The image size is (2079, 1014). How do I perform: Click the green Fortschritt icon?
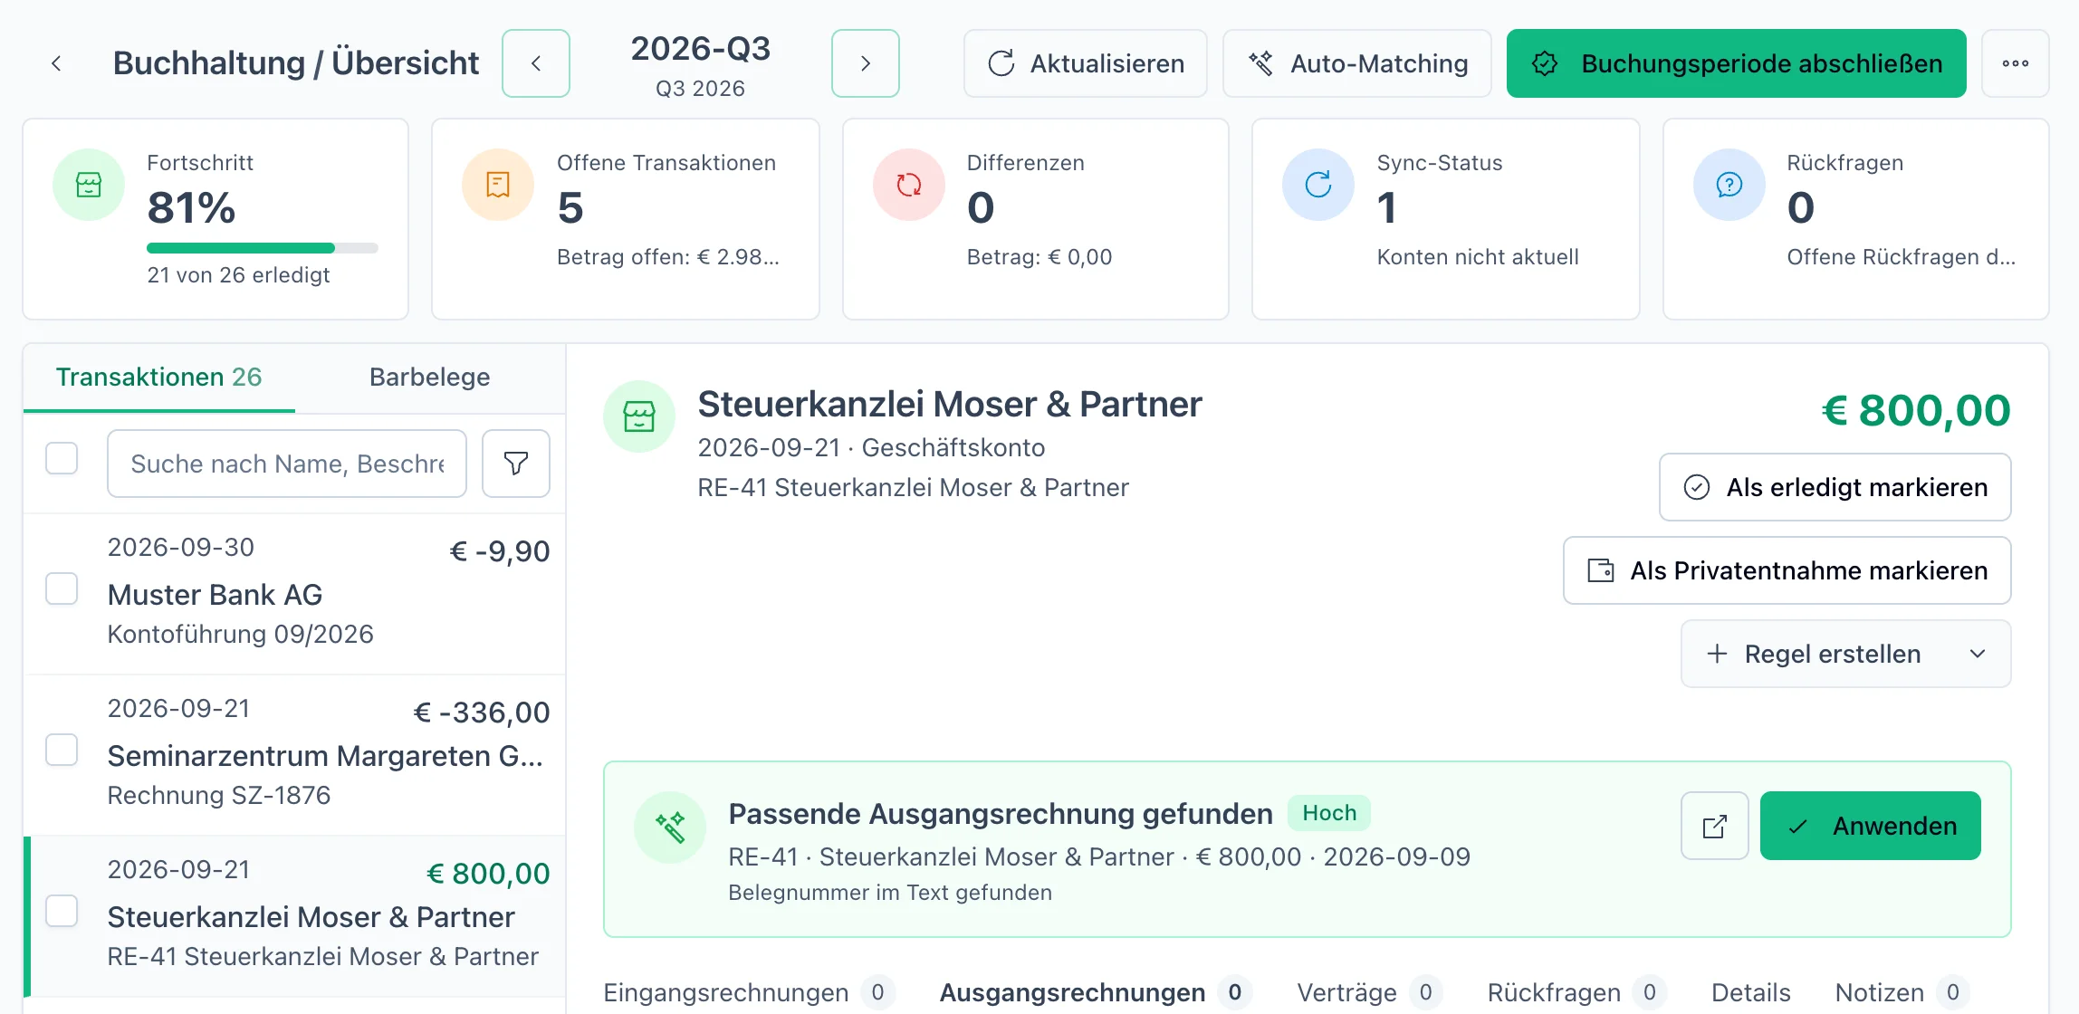(89, 185)
